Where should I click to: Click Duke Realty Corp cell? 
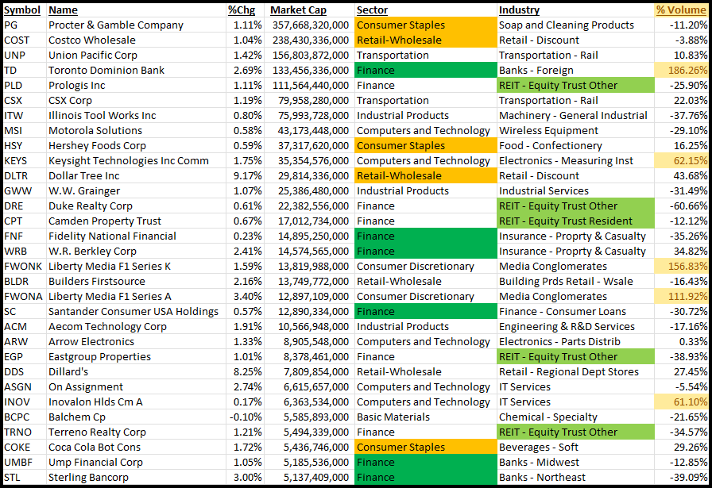click(x=136, y=206)
